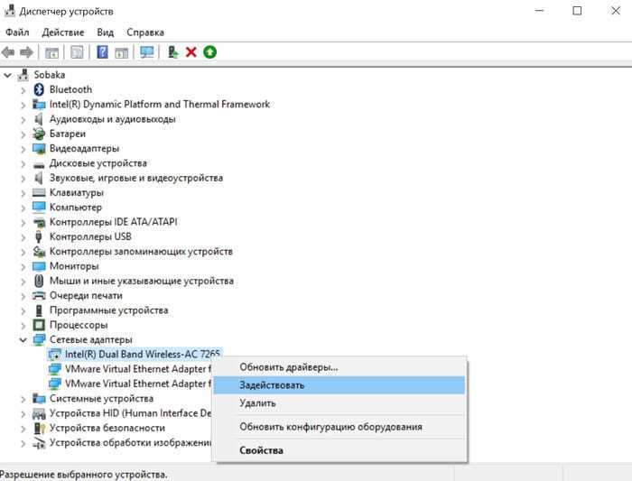This screenshot has width=632, height=481.
Task: Click the disabled Intel Wireless adapter icon
Action: click(54, 354)
